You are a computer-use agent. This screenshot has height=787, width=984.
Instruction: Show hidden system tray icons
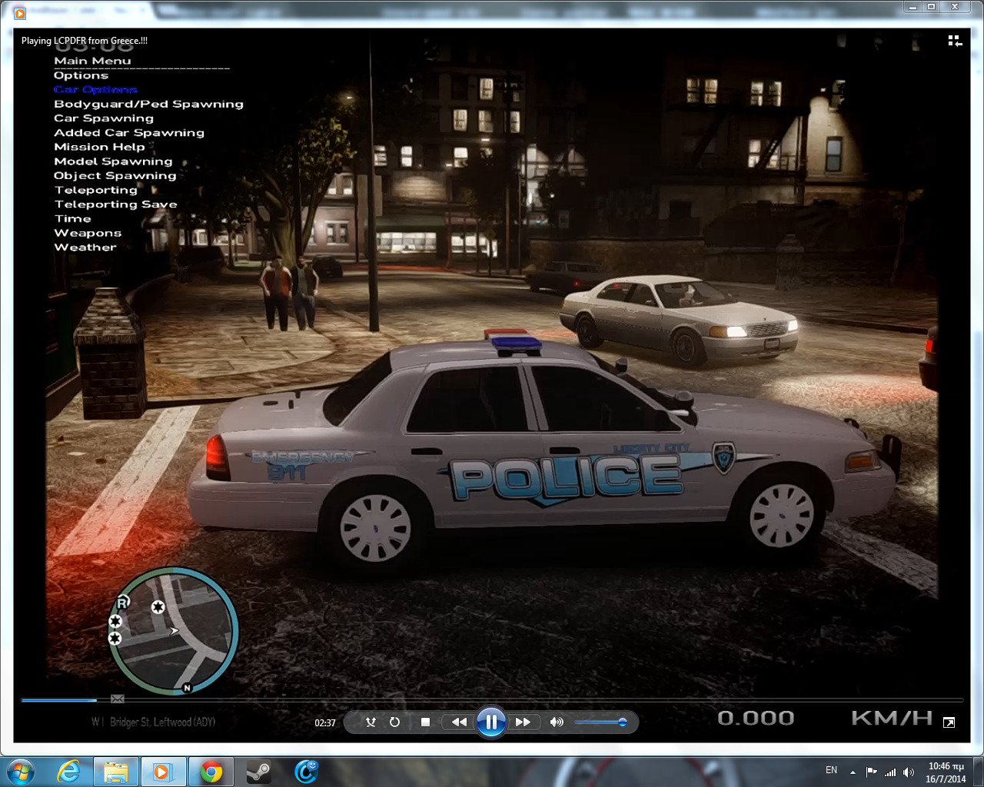tap(853, 772)
